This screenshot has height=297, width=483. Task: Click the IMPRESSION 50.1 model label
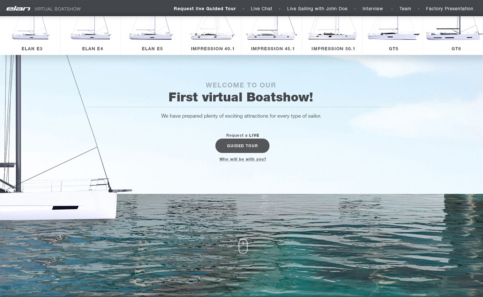[333, 49]
